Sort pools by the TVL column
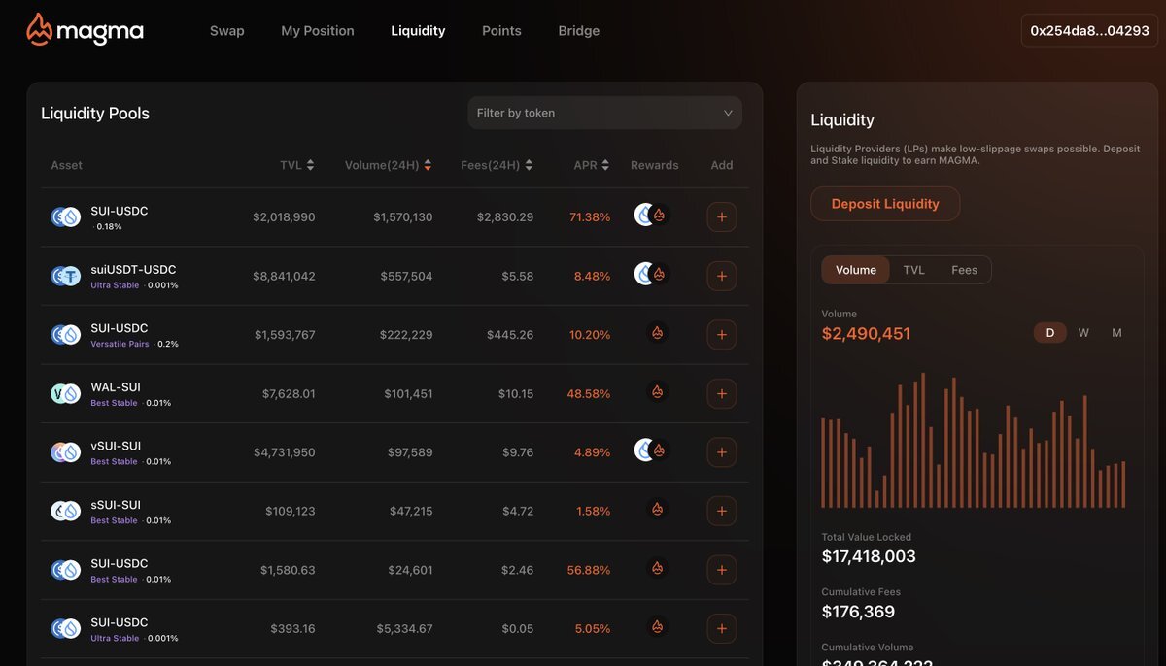The height and width of the screenshot is (666, 1166). tap(296, 165)
